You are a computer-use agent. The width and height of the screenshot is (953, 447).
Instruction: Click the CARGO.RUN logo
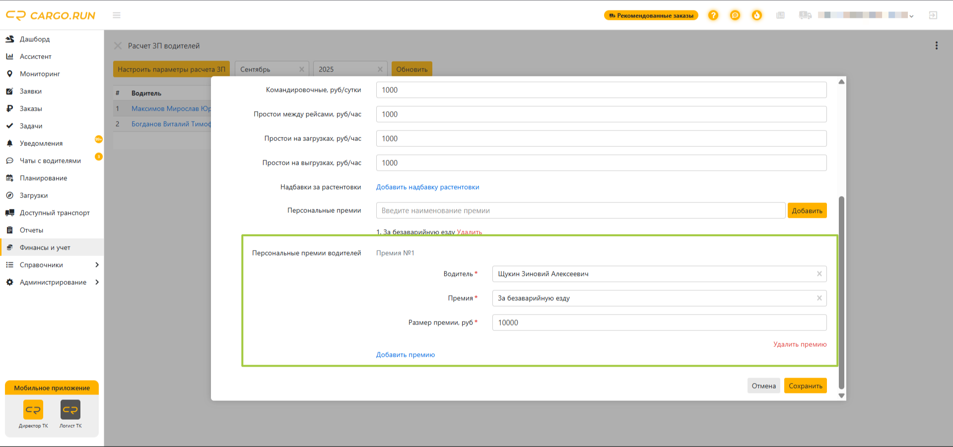51,15
